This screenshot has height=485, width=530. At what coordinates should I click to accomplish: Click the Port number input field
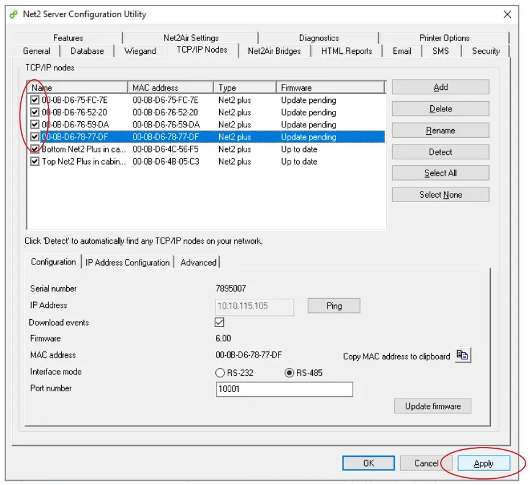tap(284, 389)
